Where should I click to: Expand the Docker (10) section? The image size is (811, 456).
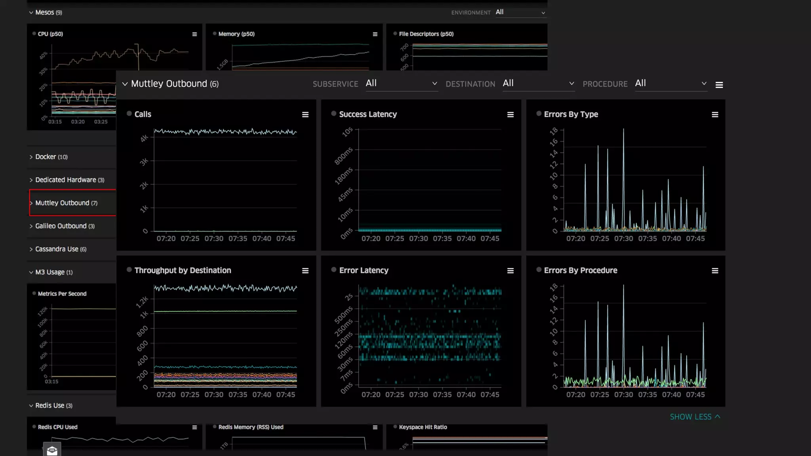point(51,157)
